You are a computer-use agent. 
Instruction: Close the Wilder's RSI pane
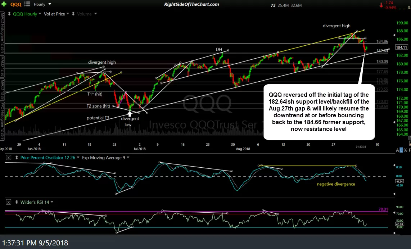pos(8,202)
